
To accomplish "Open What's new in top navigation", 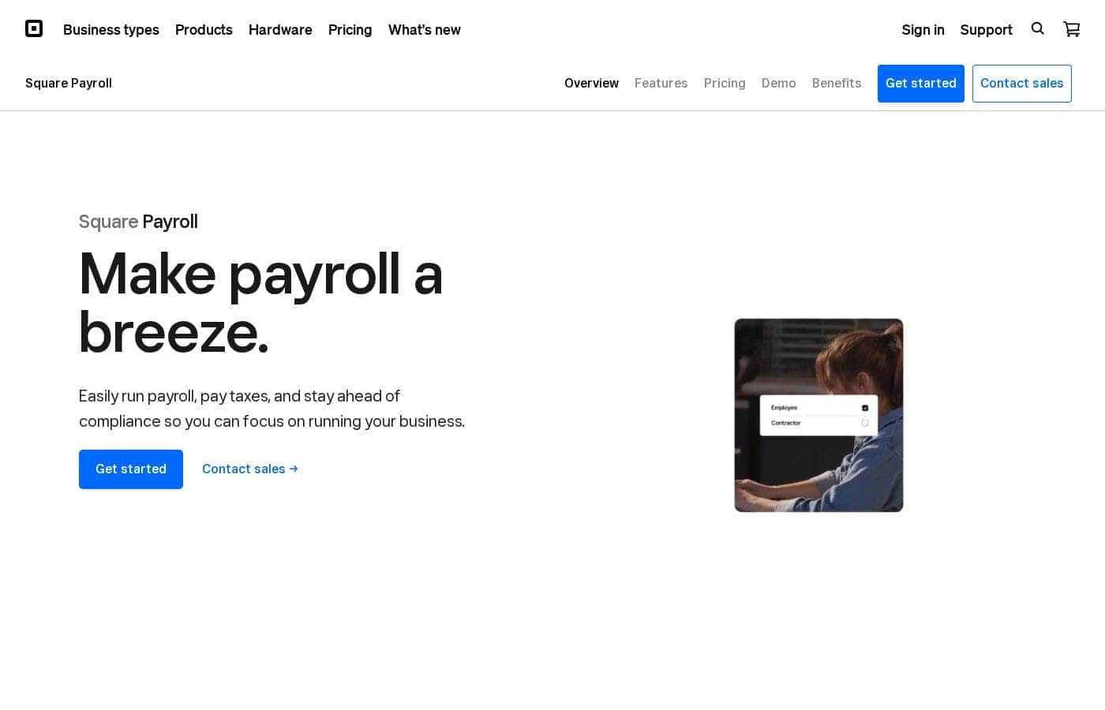I will [425, 30].
